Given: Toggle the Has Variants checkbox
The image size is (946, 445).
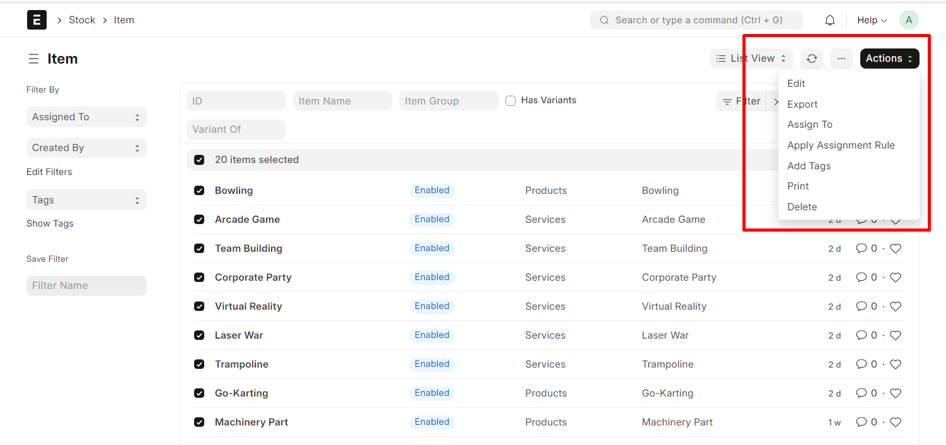Looking at the screenshot, I should pos(510,101).
